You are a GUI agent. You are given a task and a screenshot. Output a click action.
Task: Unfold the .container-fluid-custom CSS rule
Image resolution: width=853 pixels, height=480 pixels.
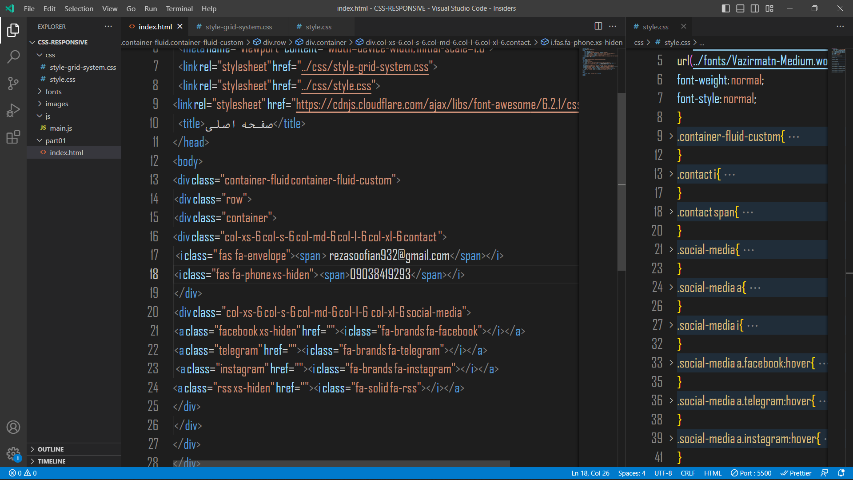point(671,136)
